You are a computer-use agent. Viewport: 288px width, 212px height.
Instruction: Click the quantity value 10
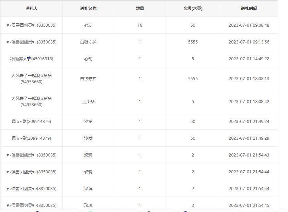[140, 25]
